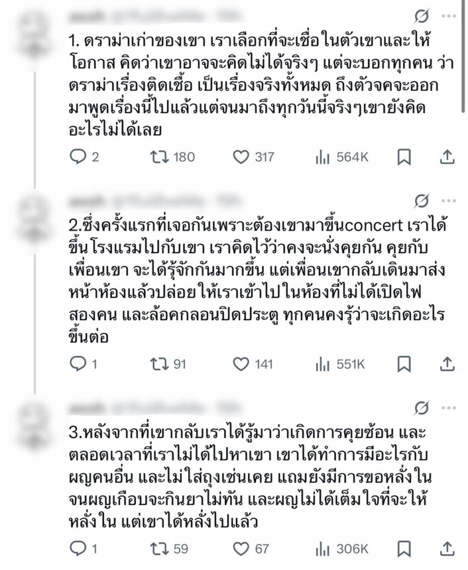The height and width of the screenshot is (570, 468).
Task: View analytics for the 551K views post
Action: 323,365
